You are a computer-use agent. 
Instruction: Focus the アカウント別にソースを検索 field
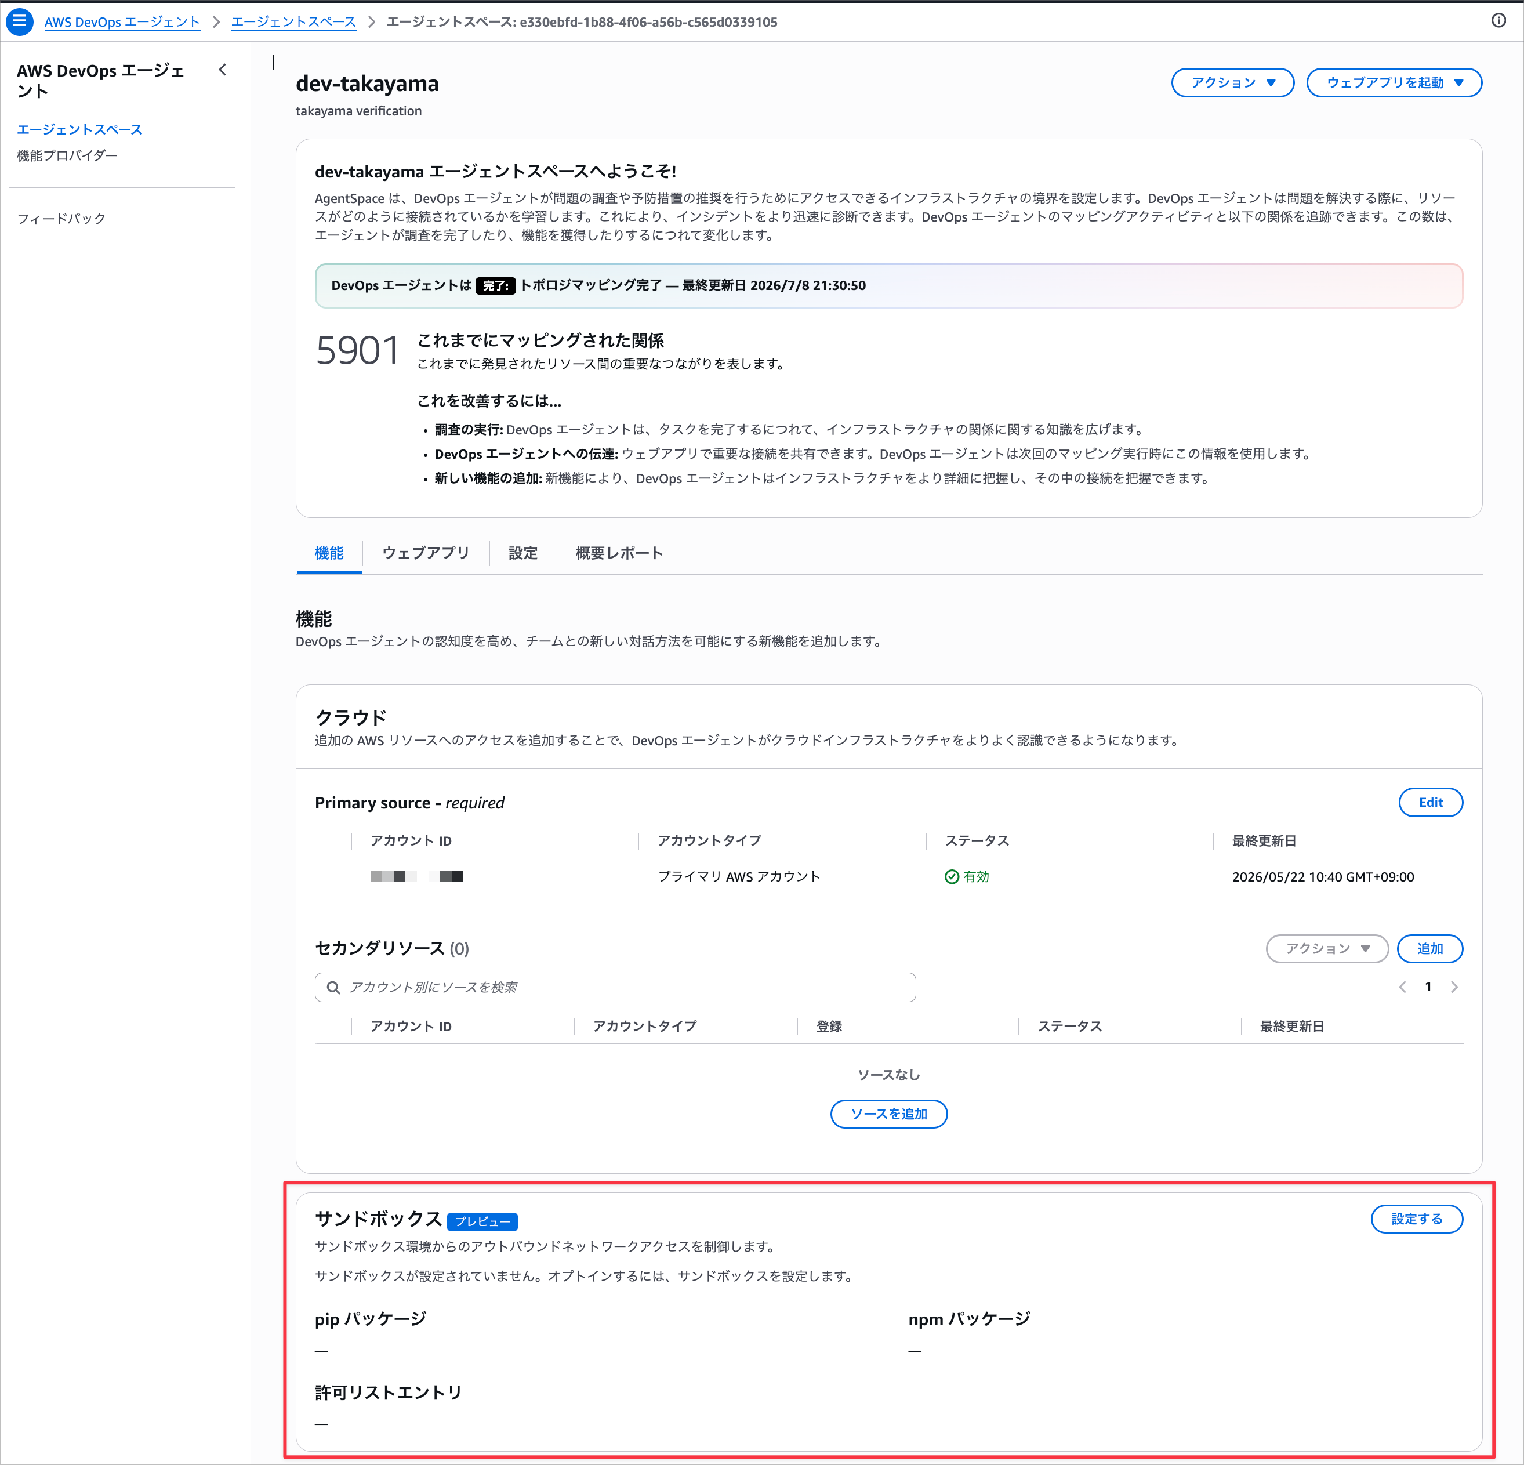[x=615, y=988]
